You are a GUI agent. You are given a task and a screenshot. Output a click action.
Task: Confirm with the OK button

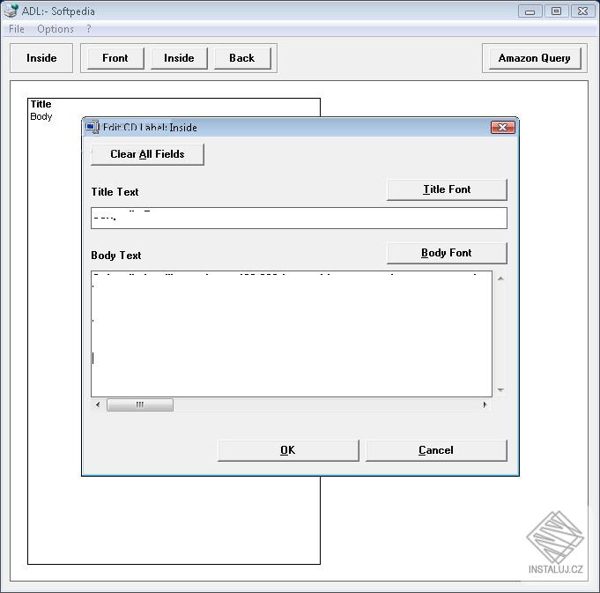tap(288, 450)
